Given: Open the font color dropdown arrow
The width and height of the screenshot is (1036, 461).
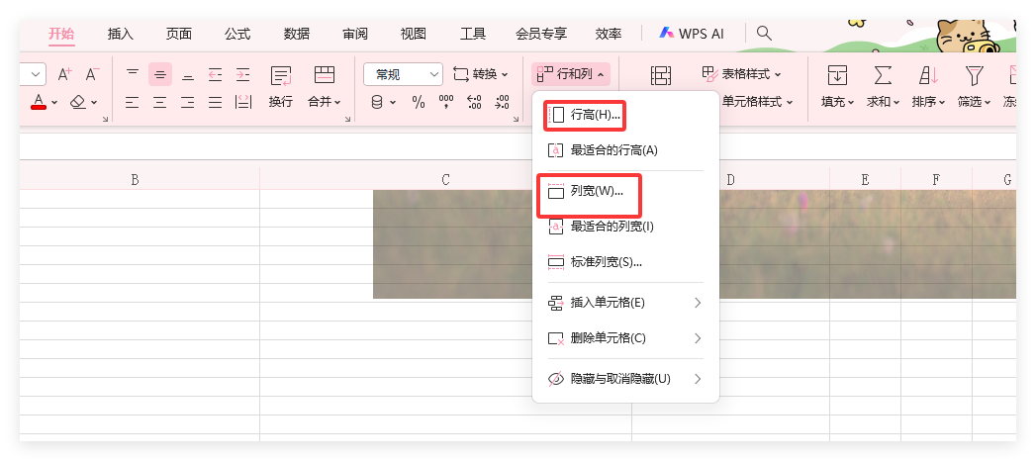Looking at the screenshot, I should [x=54, y=102].
